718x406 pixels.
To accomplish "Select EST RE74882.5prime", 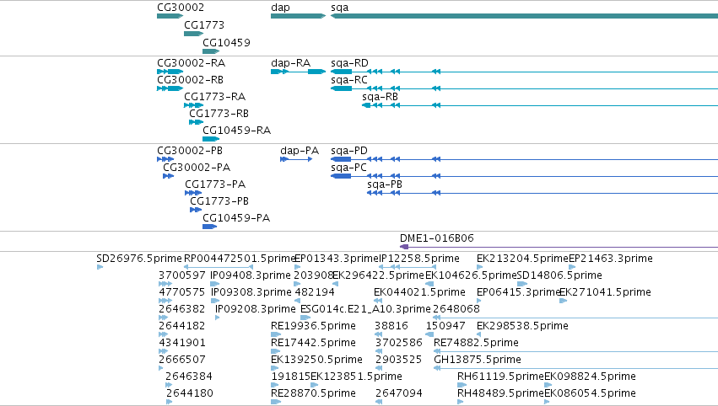I will pyautogui.click(x=476, y=343).
